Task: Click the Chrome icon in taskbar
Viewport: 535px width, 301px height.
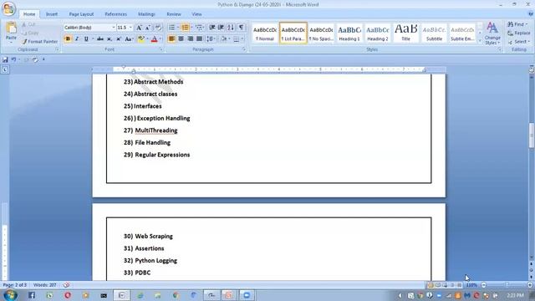Action: [176, 295]
